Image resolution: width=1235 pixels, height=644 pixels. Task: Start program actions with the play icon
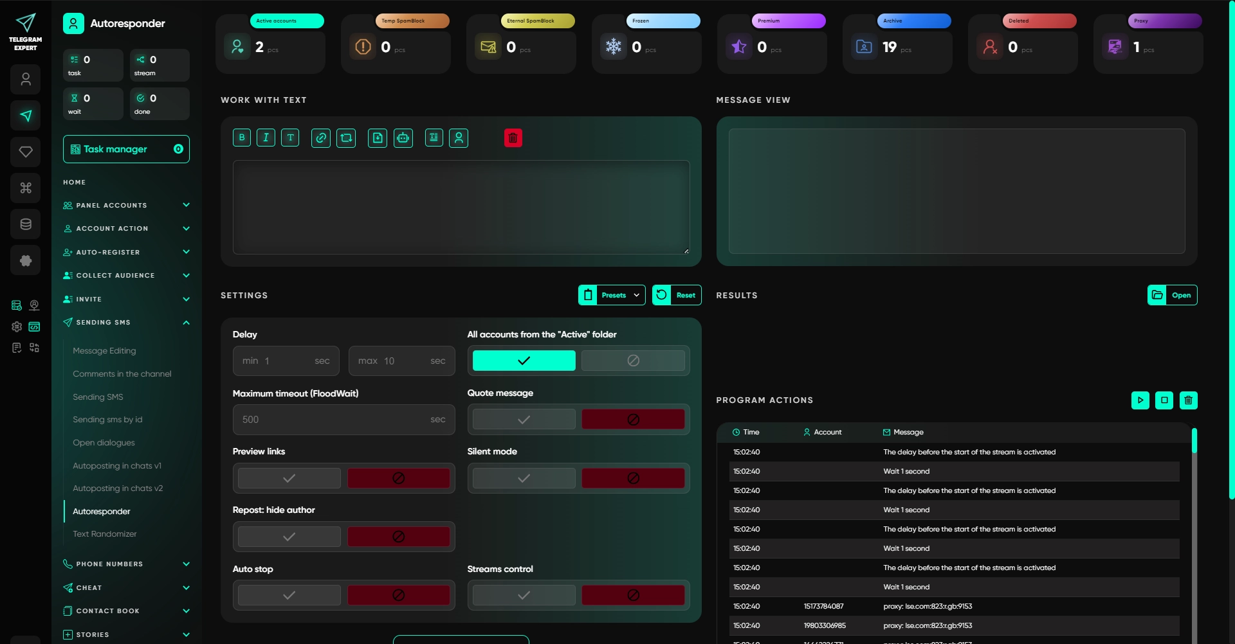tap(1140, 400)
